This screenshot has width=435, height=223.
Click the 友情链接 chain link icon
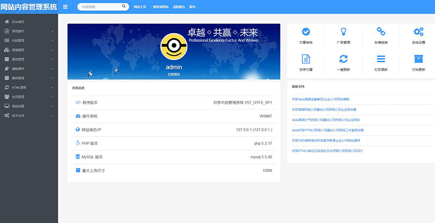click(x=381, y=32)
